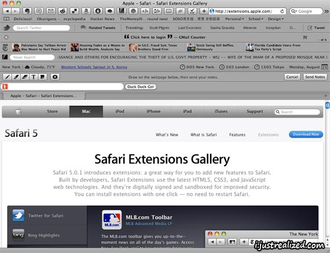
Task: Open the Personal bookmarks folder dropdown
Action: coord(234,19)
